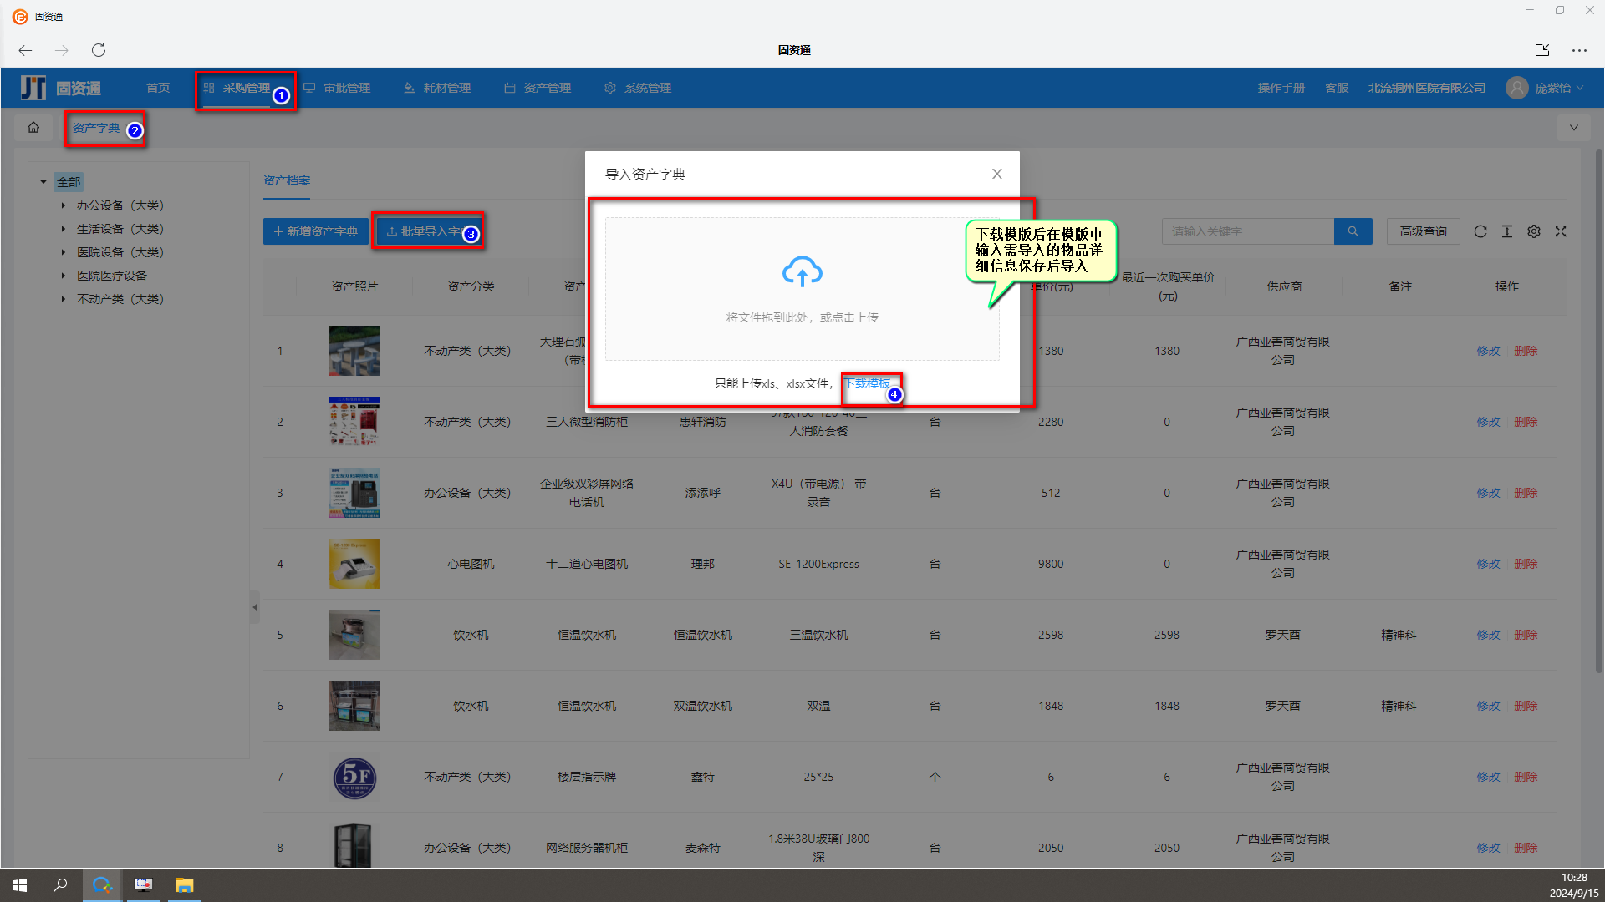Expand the tabs dropdown chevron at right
Screen dimensions: 1605x902
(x=1574, y=128)
